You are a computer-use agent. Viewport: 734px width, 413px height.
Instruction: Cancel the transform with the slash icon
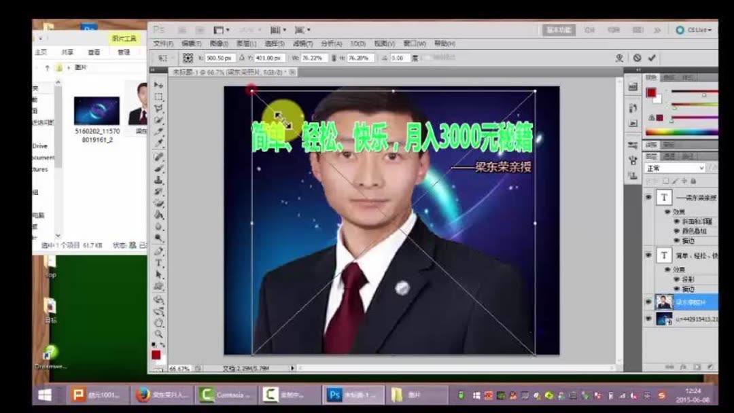pyautogui.click(x=636, y=58)
